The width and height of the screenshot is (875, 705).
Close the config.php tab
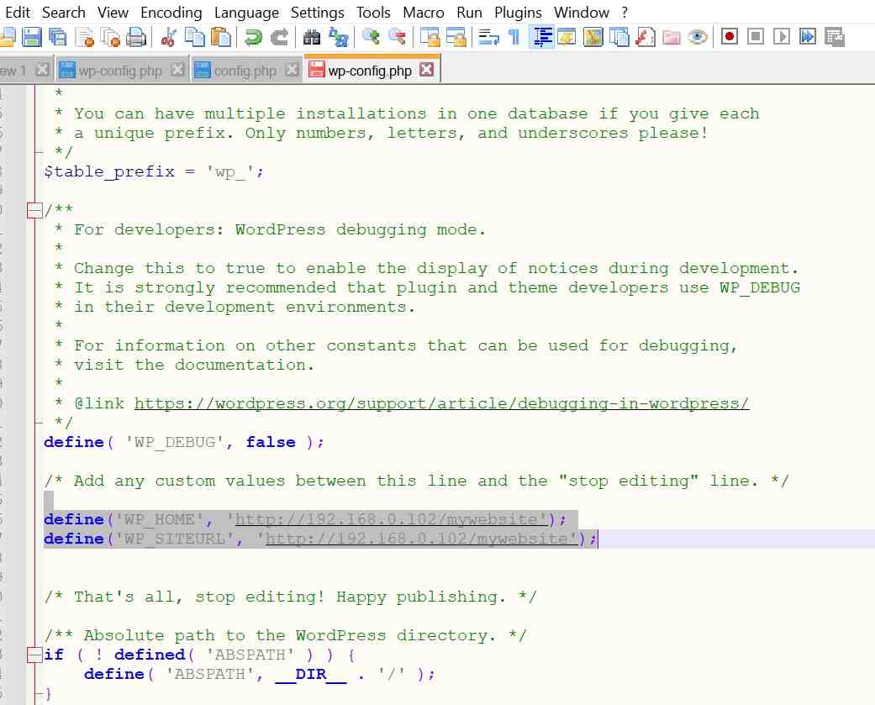tap(292, 70)
